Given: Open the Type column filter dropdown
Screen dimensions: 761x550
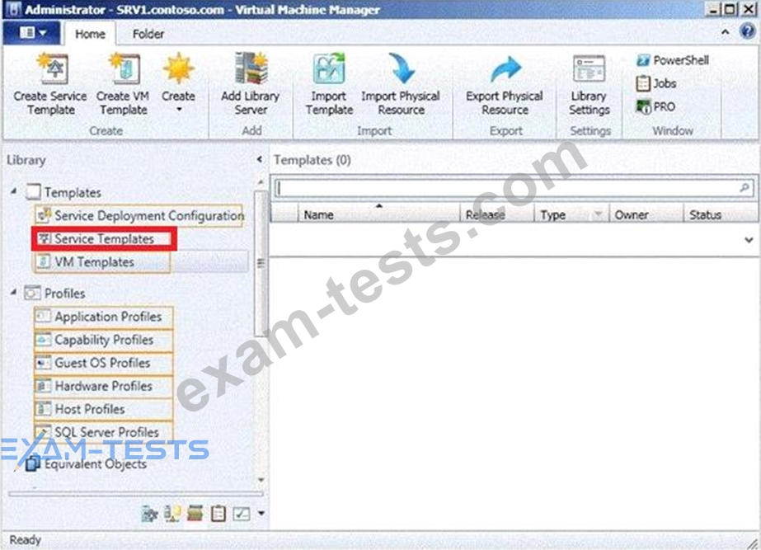Looking at the screenshot, I should tap(598, 214).
